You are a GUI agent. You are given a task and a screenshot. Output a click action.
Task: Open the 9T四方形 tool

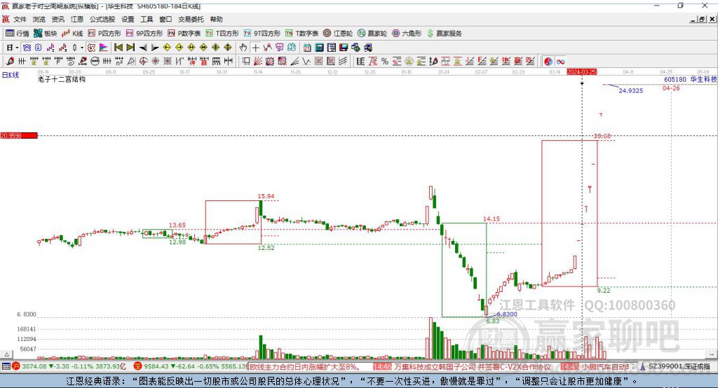pyautogui.click(x=262, y=34)
